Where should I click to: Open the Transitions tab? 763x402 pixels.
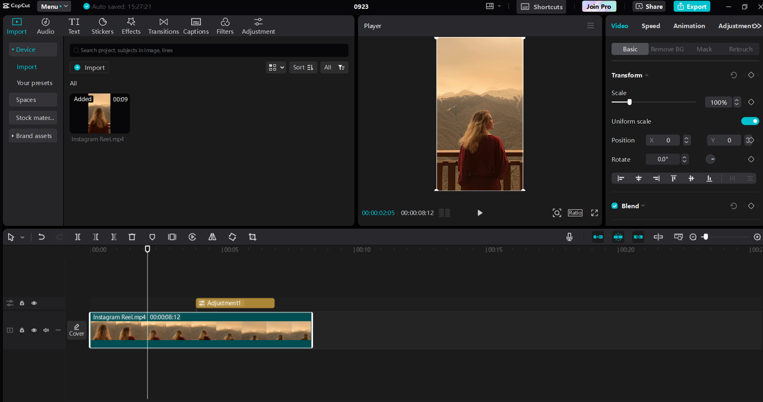(163, 26)
